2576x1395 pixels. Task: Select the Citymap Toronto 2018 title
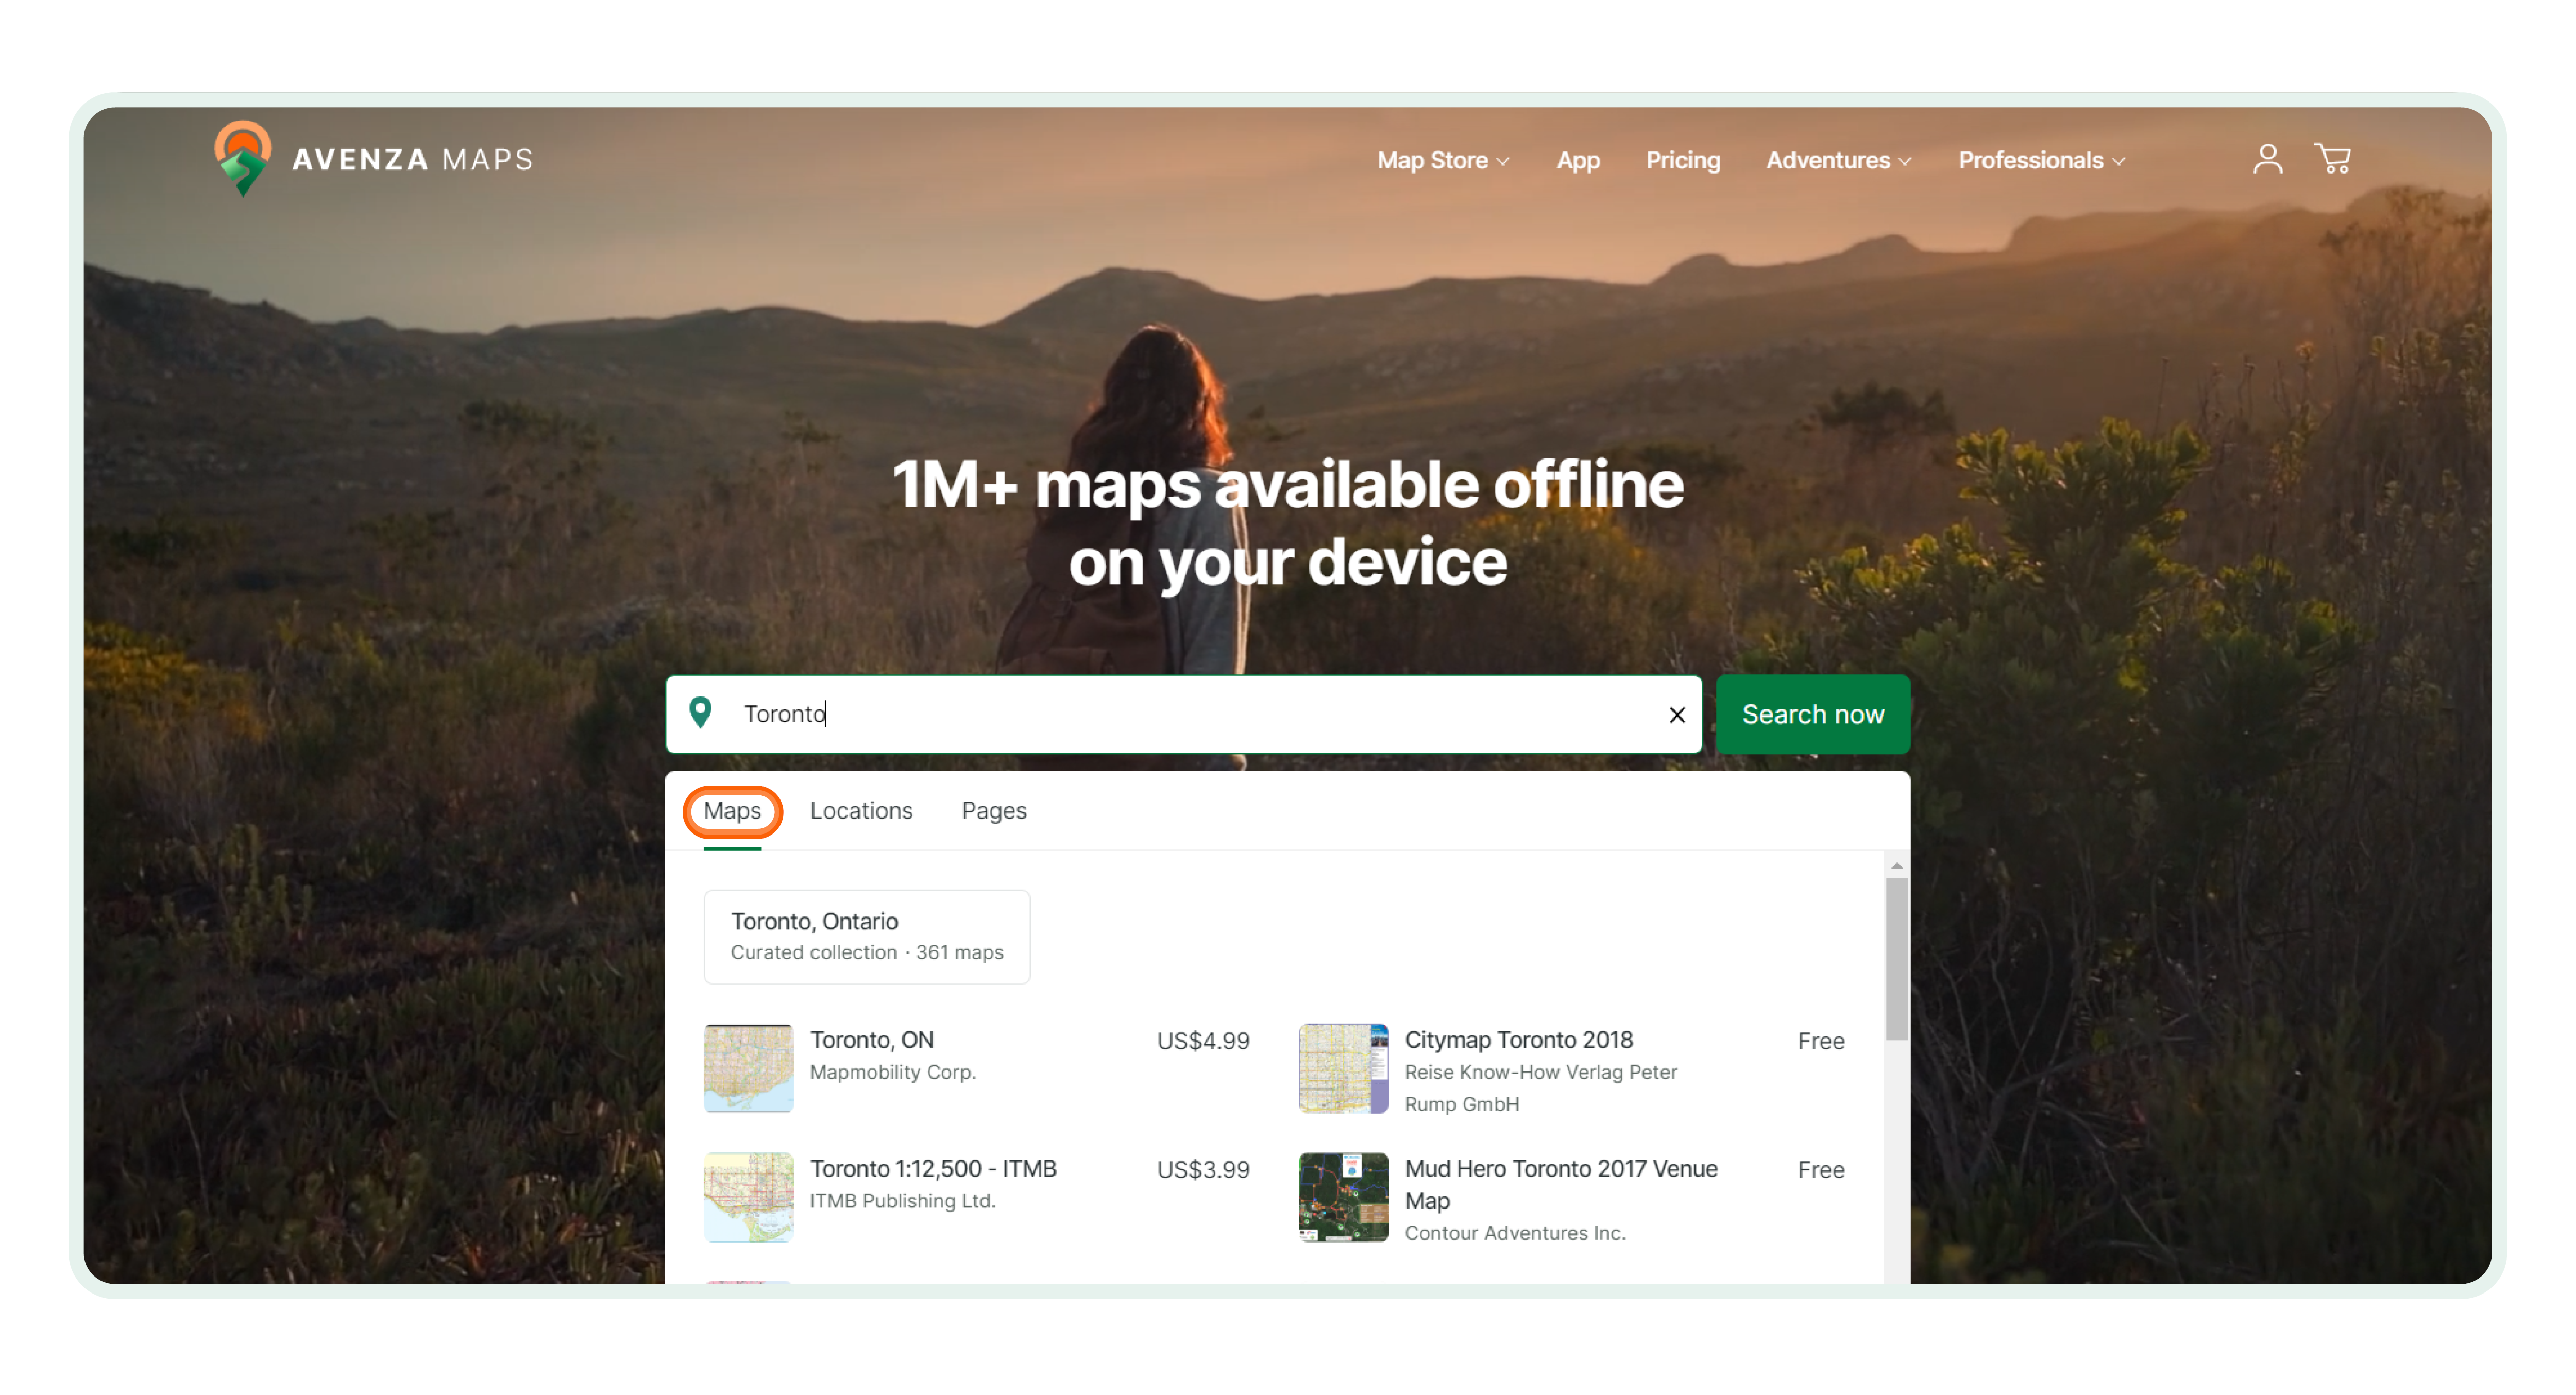coord(1518,1039)
